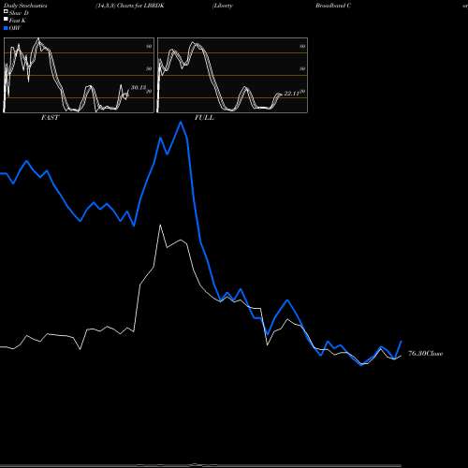Click the Fast K legend swatch
Screen dimensions: 468x468
coord(6,20)
